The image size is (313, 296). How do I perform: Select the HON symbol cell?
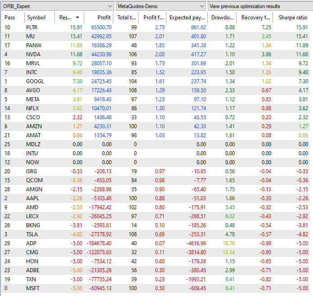pyautogui.click(x=32, y=261)
